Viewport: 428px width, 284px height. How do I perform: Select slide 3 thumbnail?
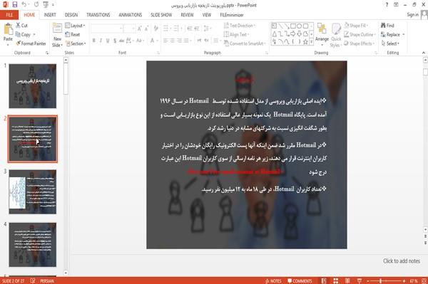point(33,191)
